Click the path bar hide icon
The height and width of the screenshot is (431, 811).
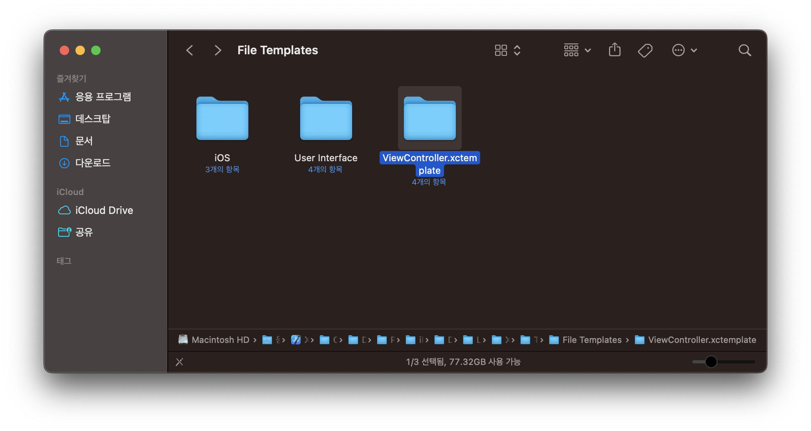click(180, 362)
